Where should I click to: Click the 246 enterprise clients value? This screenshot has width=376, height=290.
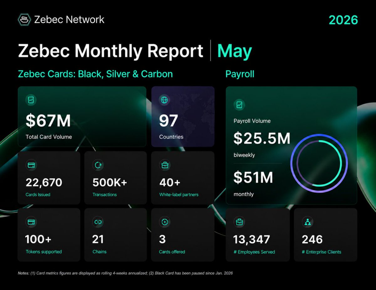312,239
